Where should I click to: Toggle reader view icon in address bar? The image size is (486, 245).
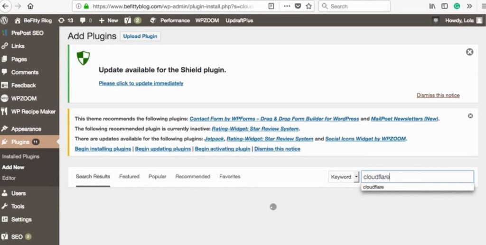271,6
